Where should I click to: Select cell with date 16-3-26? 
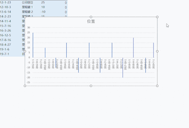[x=5, y=31]
